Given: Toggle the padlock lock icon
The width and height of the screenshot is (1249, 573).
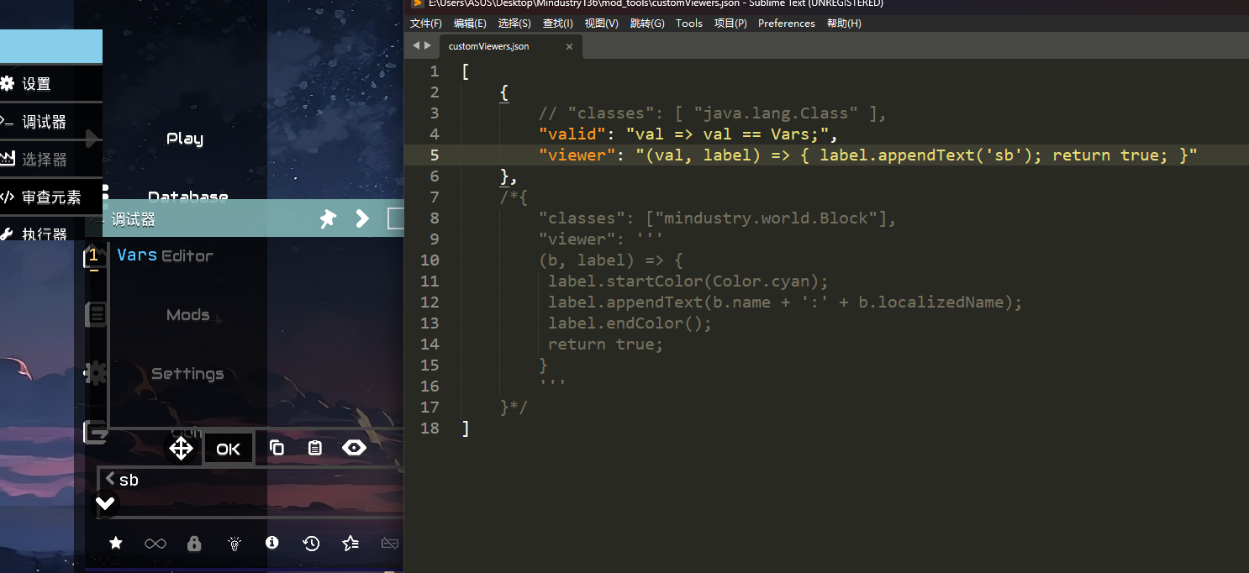Looking at the screenshot, I should coord(194,544).
